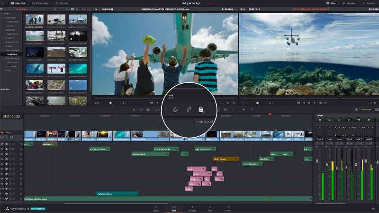Select the brown hill landscape thumbnail
The image size is (379, 213).
pos(56,52)
